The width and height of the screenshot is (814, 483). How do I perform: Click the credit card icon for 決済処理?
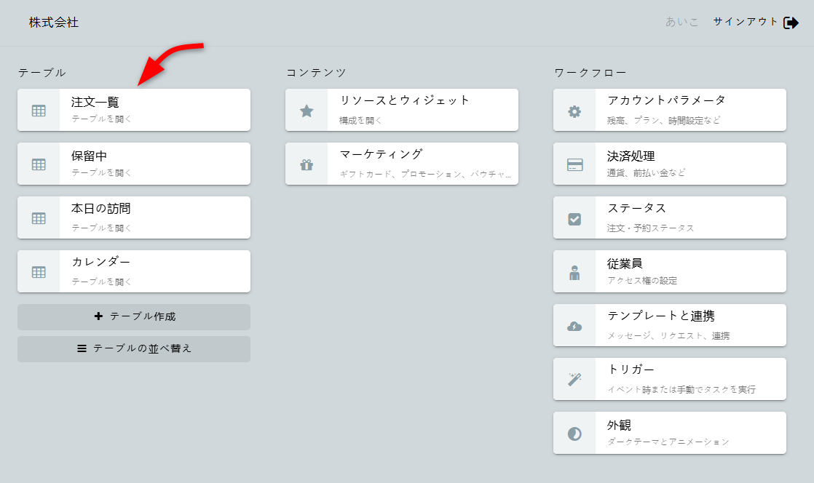574,164
